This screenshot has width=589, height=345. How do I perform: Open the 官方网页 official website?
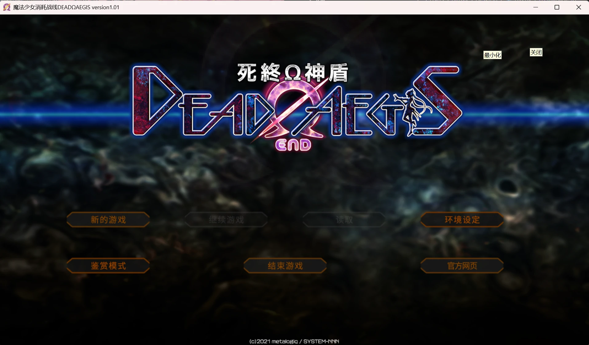pyautogui.click(x=462, y=266)
